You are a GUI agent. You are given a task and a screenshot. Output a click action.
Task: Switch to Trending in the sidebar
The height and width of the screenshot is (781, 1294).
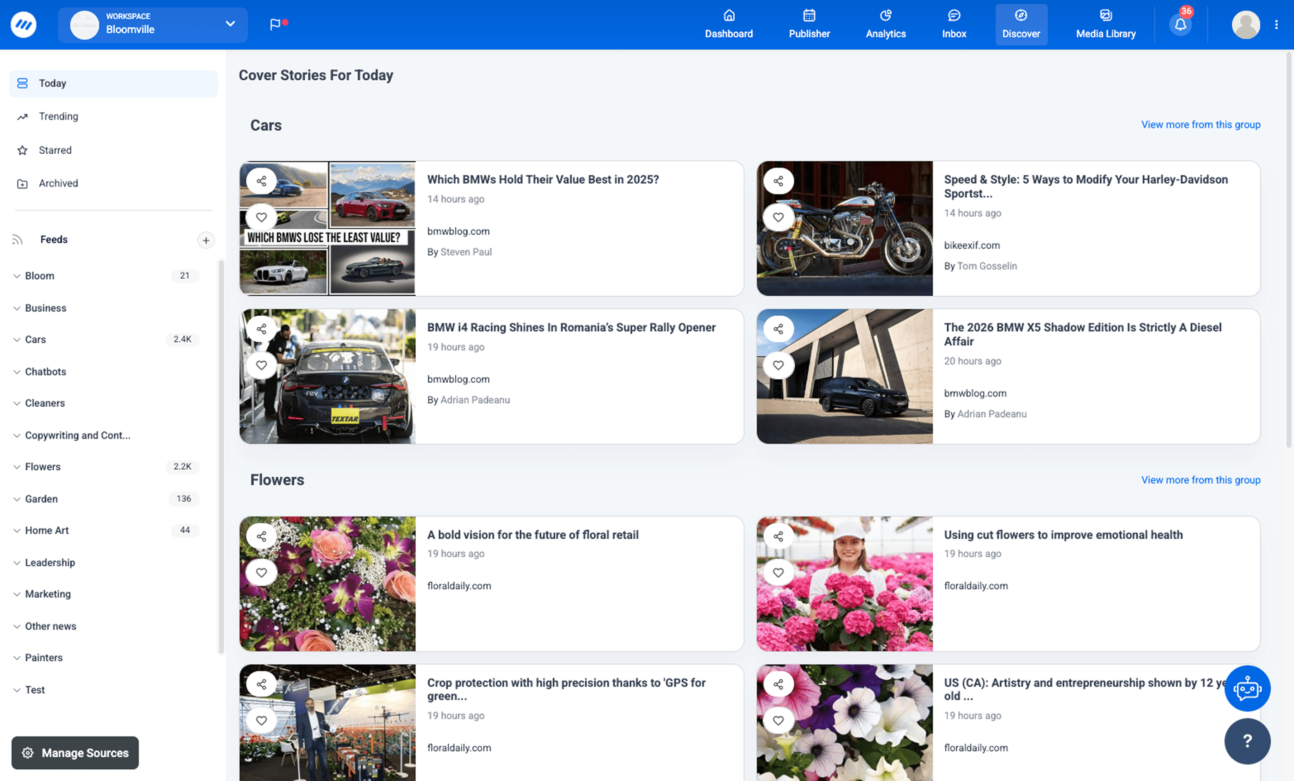59,116
